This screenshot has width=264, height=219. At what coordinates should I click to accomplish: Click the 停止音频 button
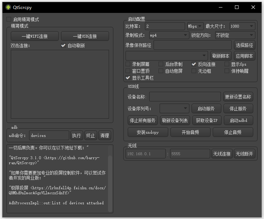[x=233, y=132]
